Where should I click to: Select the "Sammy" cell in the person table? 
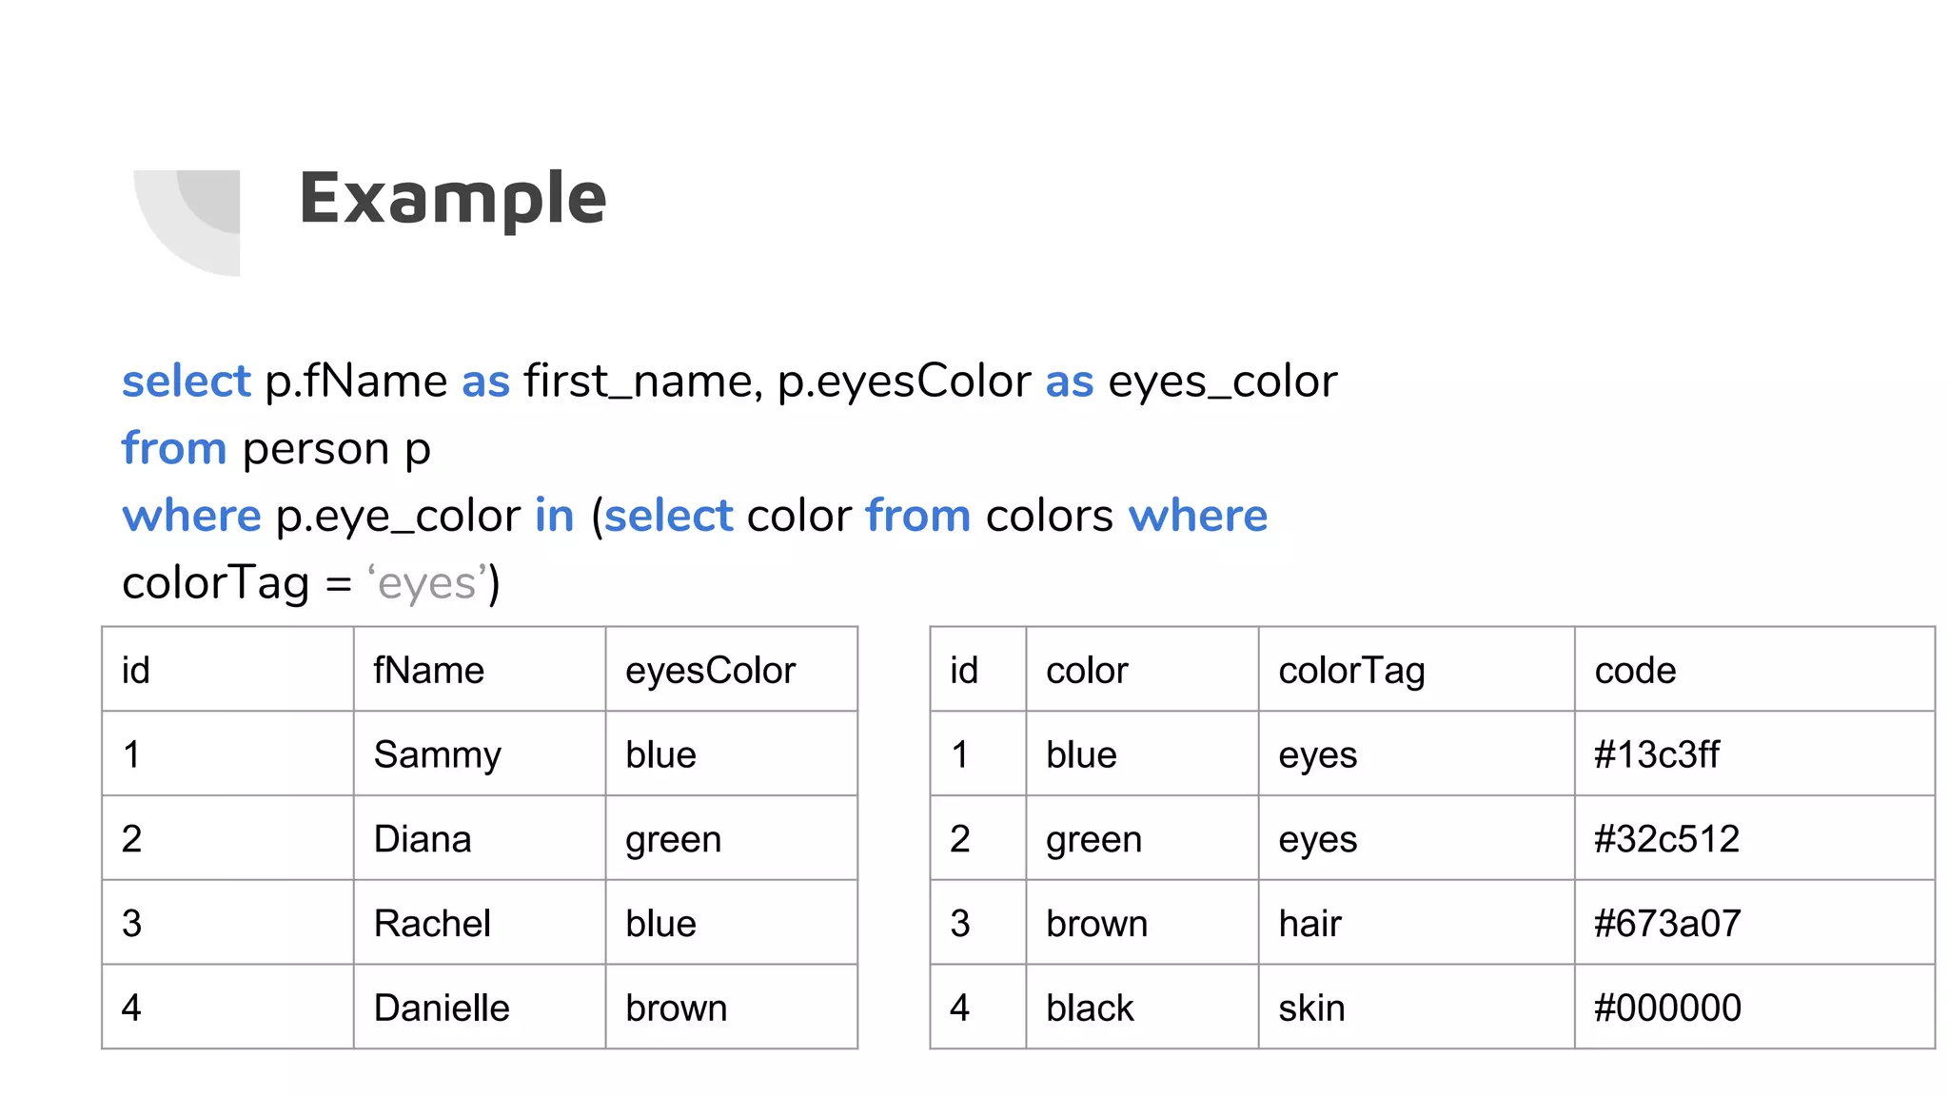point(437,754)
